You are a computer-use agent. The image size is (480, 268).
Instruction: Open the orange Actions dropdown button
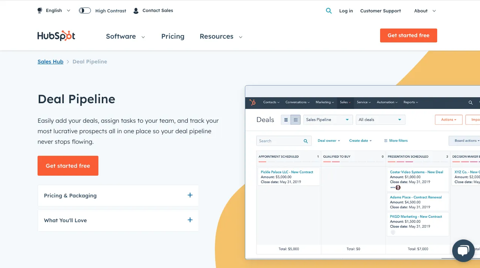[448, 120]
